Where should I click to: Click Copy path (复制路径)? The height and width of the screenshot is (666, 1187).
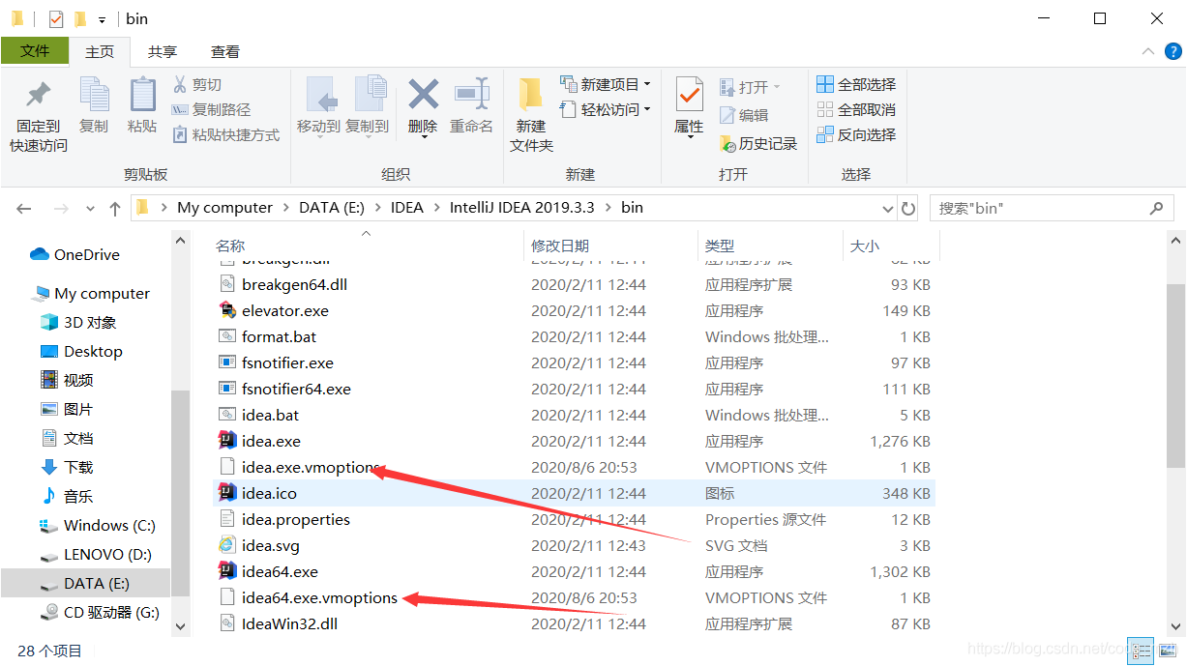coord(211,109)
